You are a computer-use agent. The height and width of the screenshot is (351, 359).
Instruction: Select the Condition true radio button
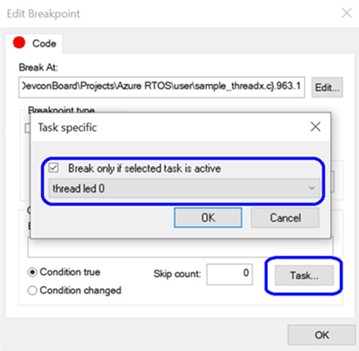pos(33,273)
